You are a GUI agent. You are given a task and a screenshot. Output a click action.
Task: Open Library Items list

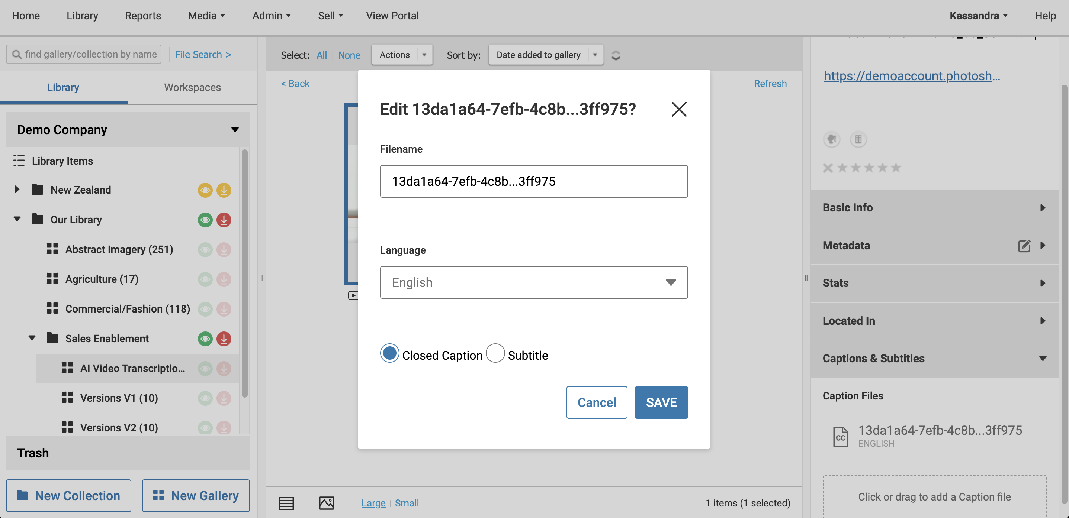coord(62,161)
